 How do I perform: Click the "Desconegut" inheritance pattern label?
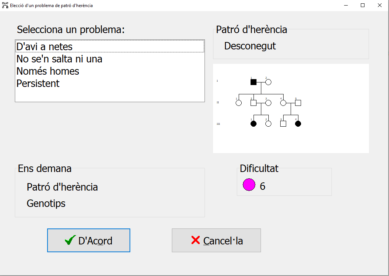point(250,46)
